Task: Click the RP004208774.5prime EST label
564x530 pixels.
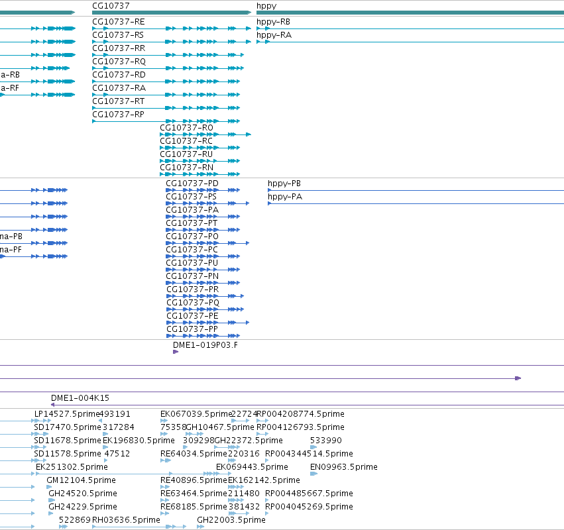Action: (301, 414)
